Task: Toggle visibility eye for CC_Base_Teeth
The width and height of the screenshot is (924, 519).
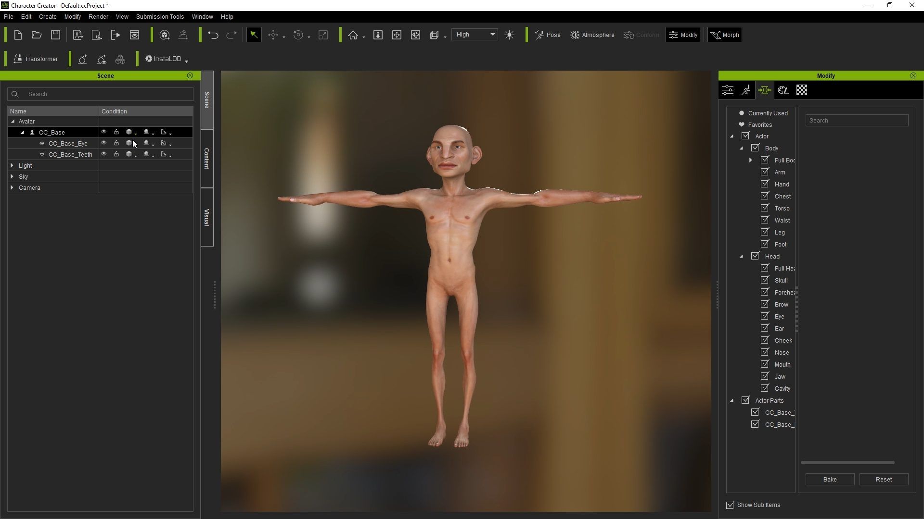Action: point(103,154)
